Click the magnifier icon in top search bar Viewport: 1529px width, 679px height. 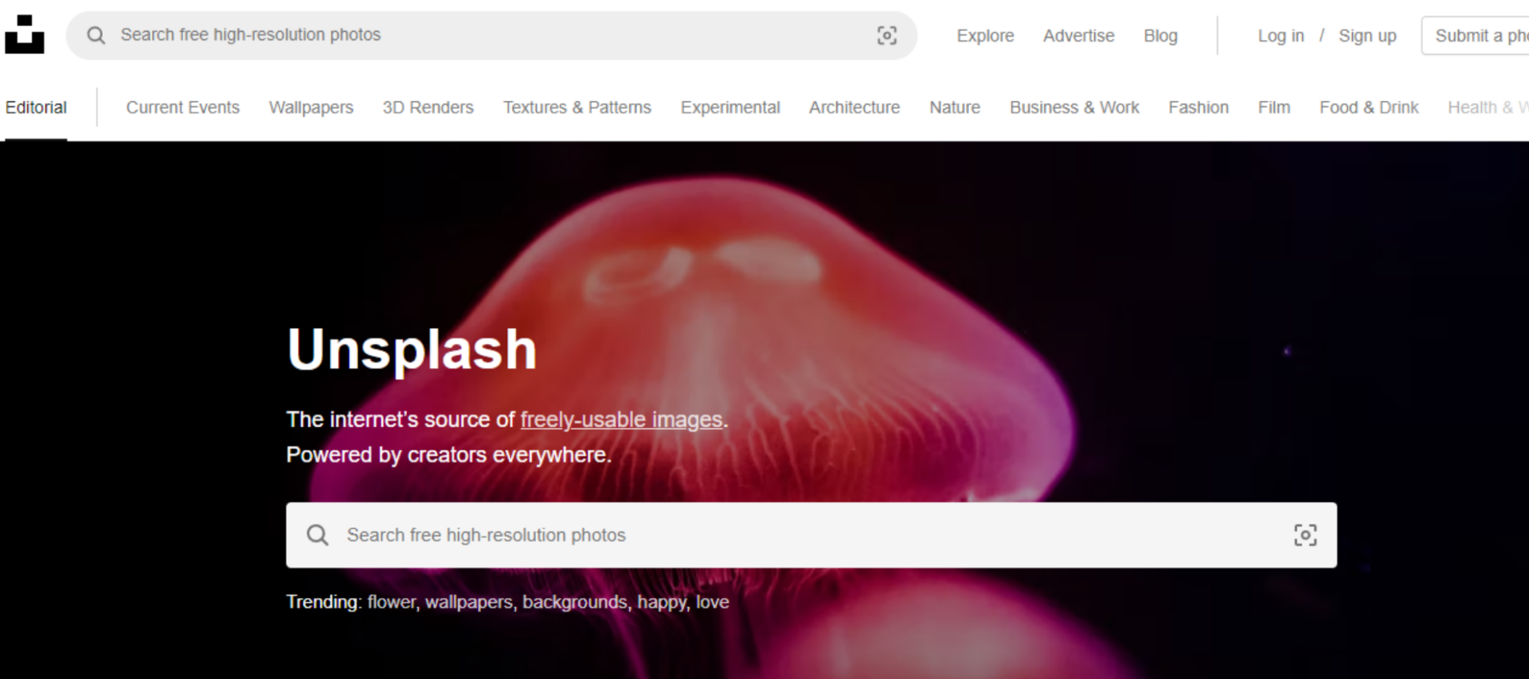pos(96,35)
